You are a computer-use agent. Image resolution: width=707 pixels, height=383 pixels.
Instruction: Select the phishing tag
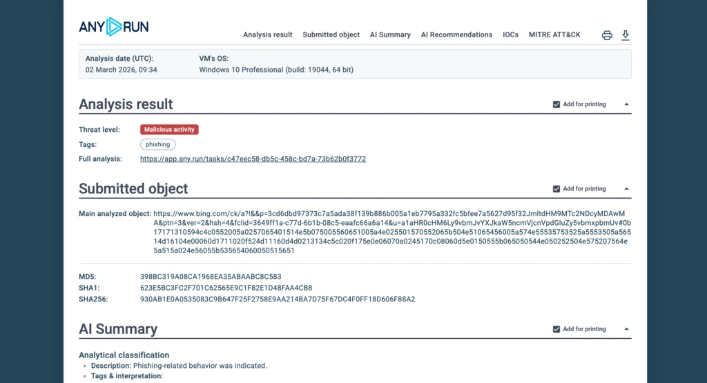(x=158, y=144)
